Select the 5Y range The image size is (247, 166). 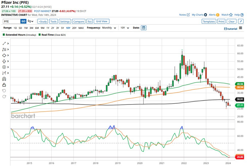click(63, 28)
